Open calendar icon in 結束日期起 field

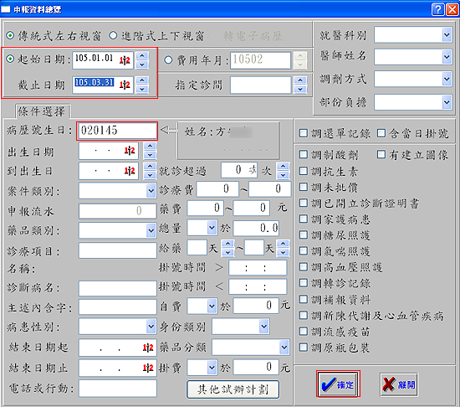[x=148, y=348]
